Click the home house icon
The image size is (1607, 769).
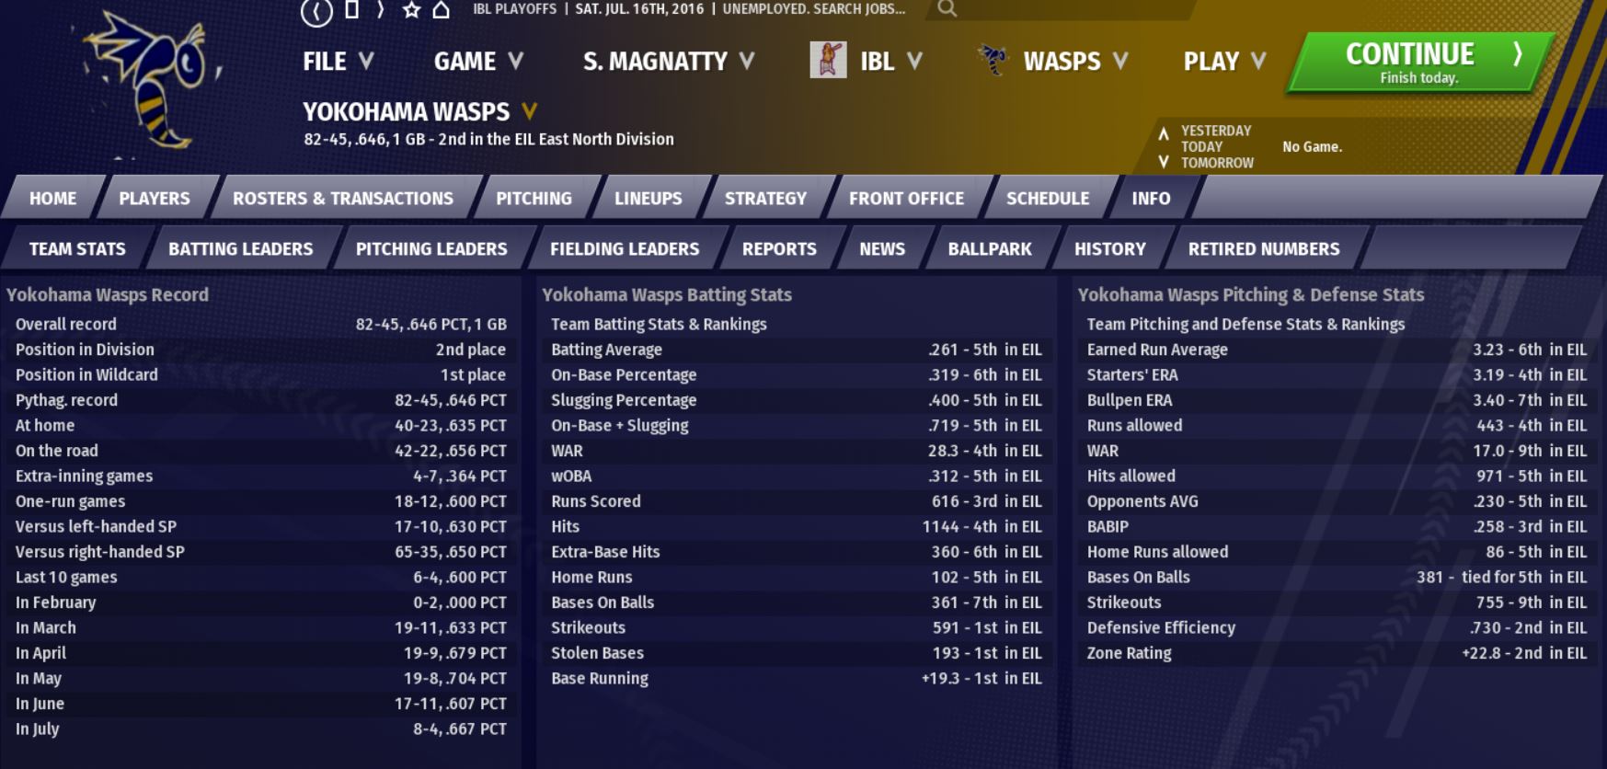coord(442,10)
